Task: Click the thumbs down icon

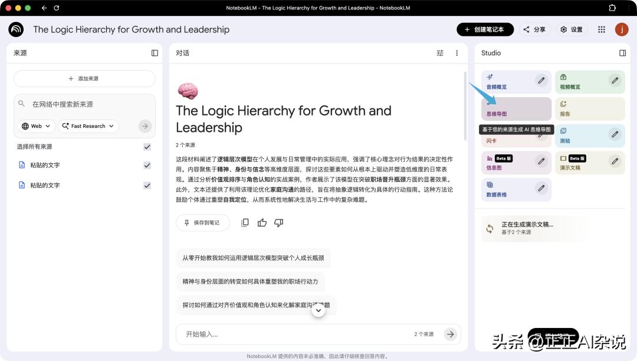Action: 279,223
